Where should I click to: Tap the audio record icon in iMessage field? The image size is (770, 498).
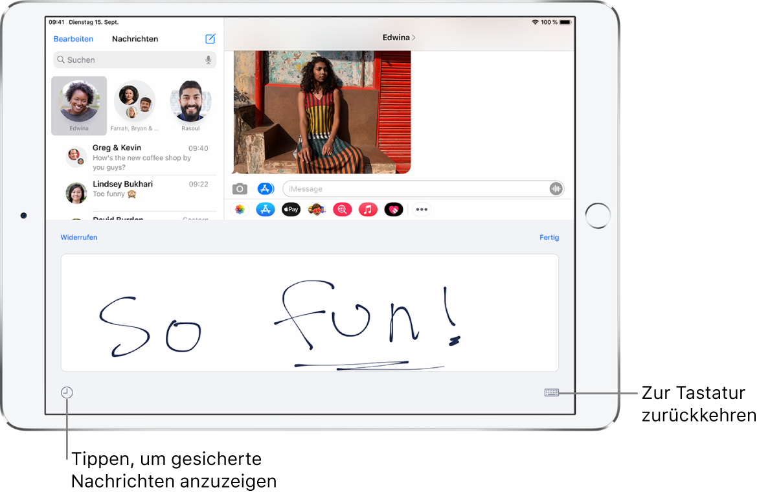556,188
